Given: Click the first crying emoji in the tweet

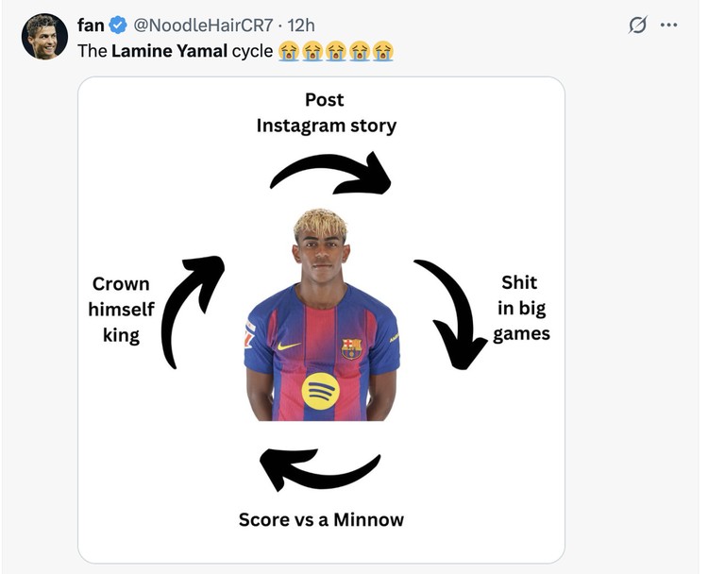Looking at the screenshot, I should coord(289,51).
